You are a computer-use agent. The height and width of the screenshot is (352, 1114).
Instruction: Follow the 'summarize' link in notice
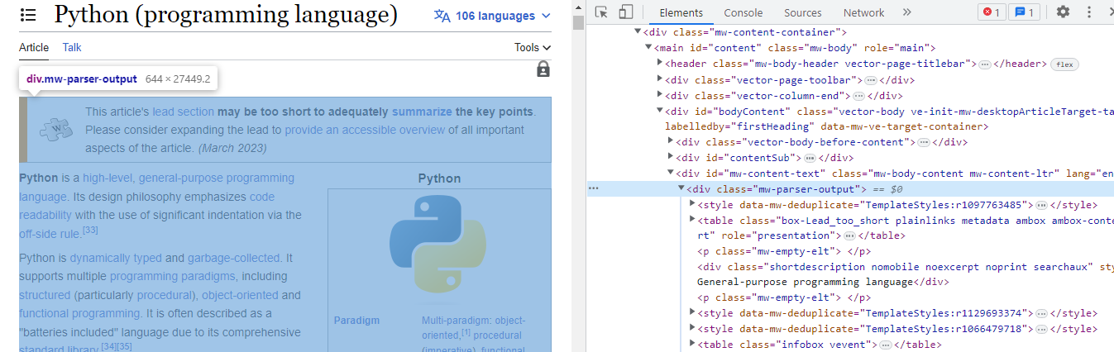pos(422,112)
